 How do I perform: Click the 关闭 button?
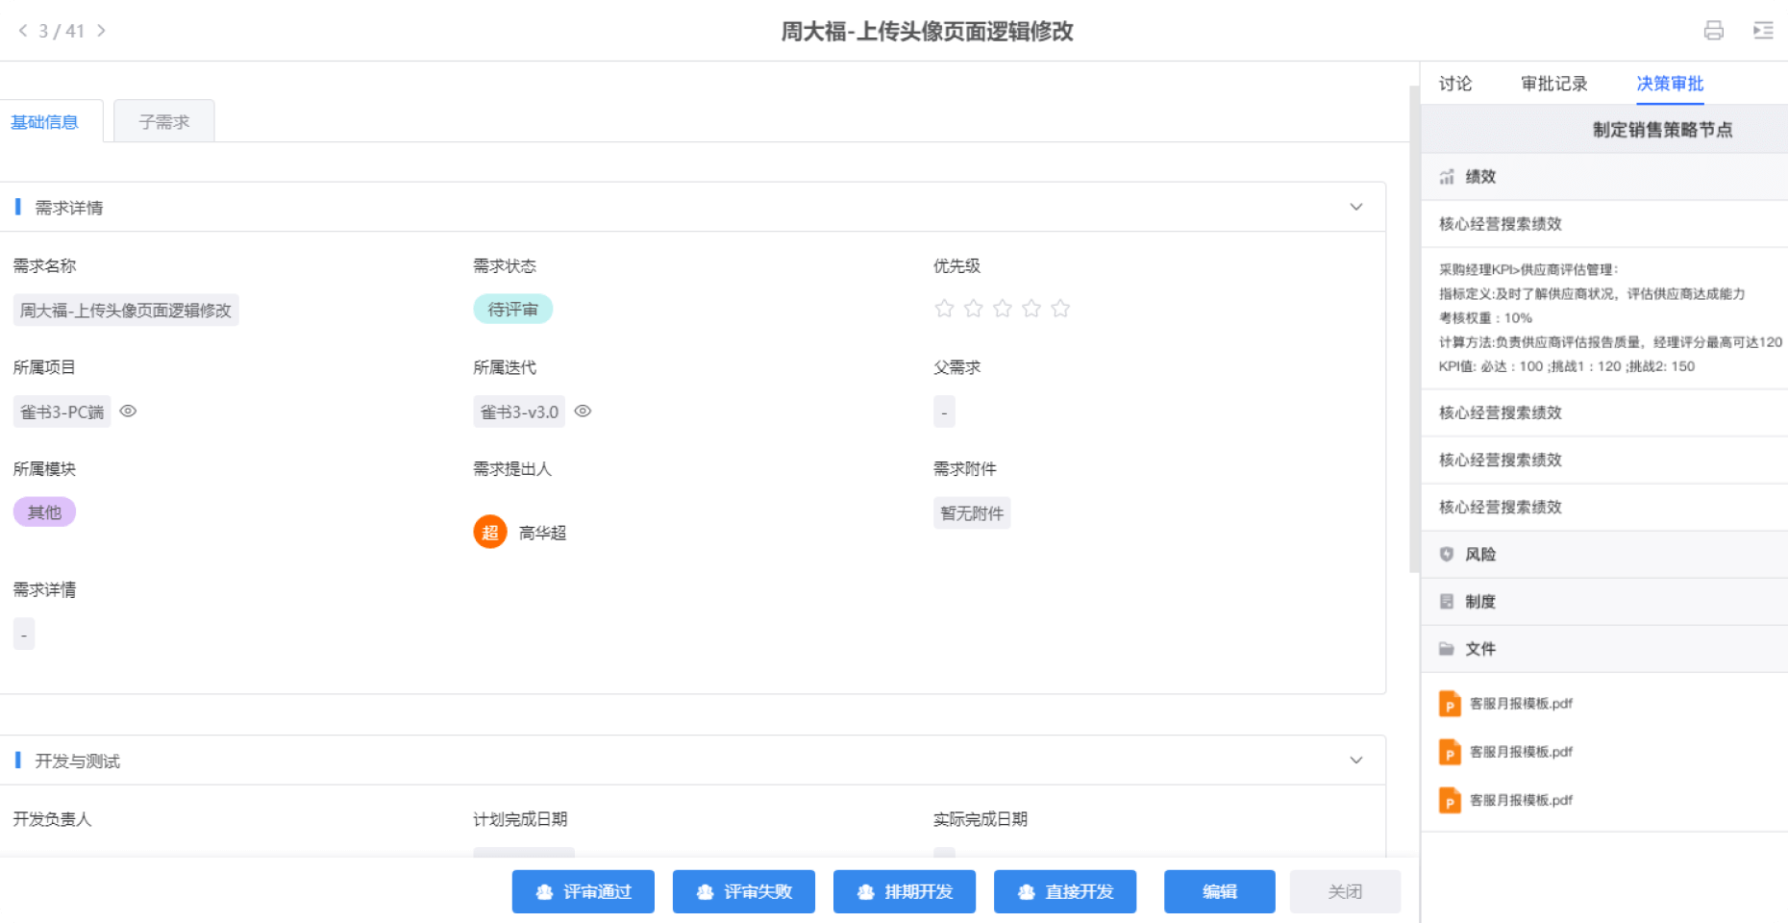pyautogui.click(x=1346, y=891)
